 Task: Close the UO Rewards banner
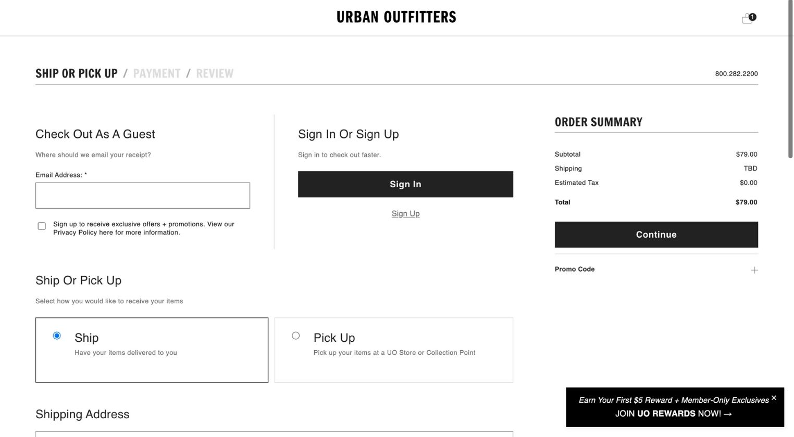774,398
